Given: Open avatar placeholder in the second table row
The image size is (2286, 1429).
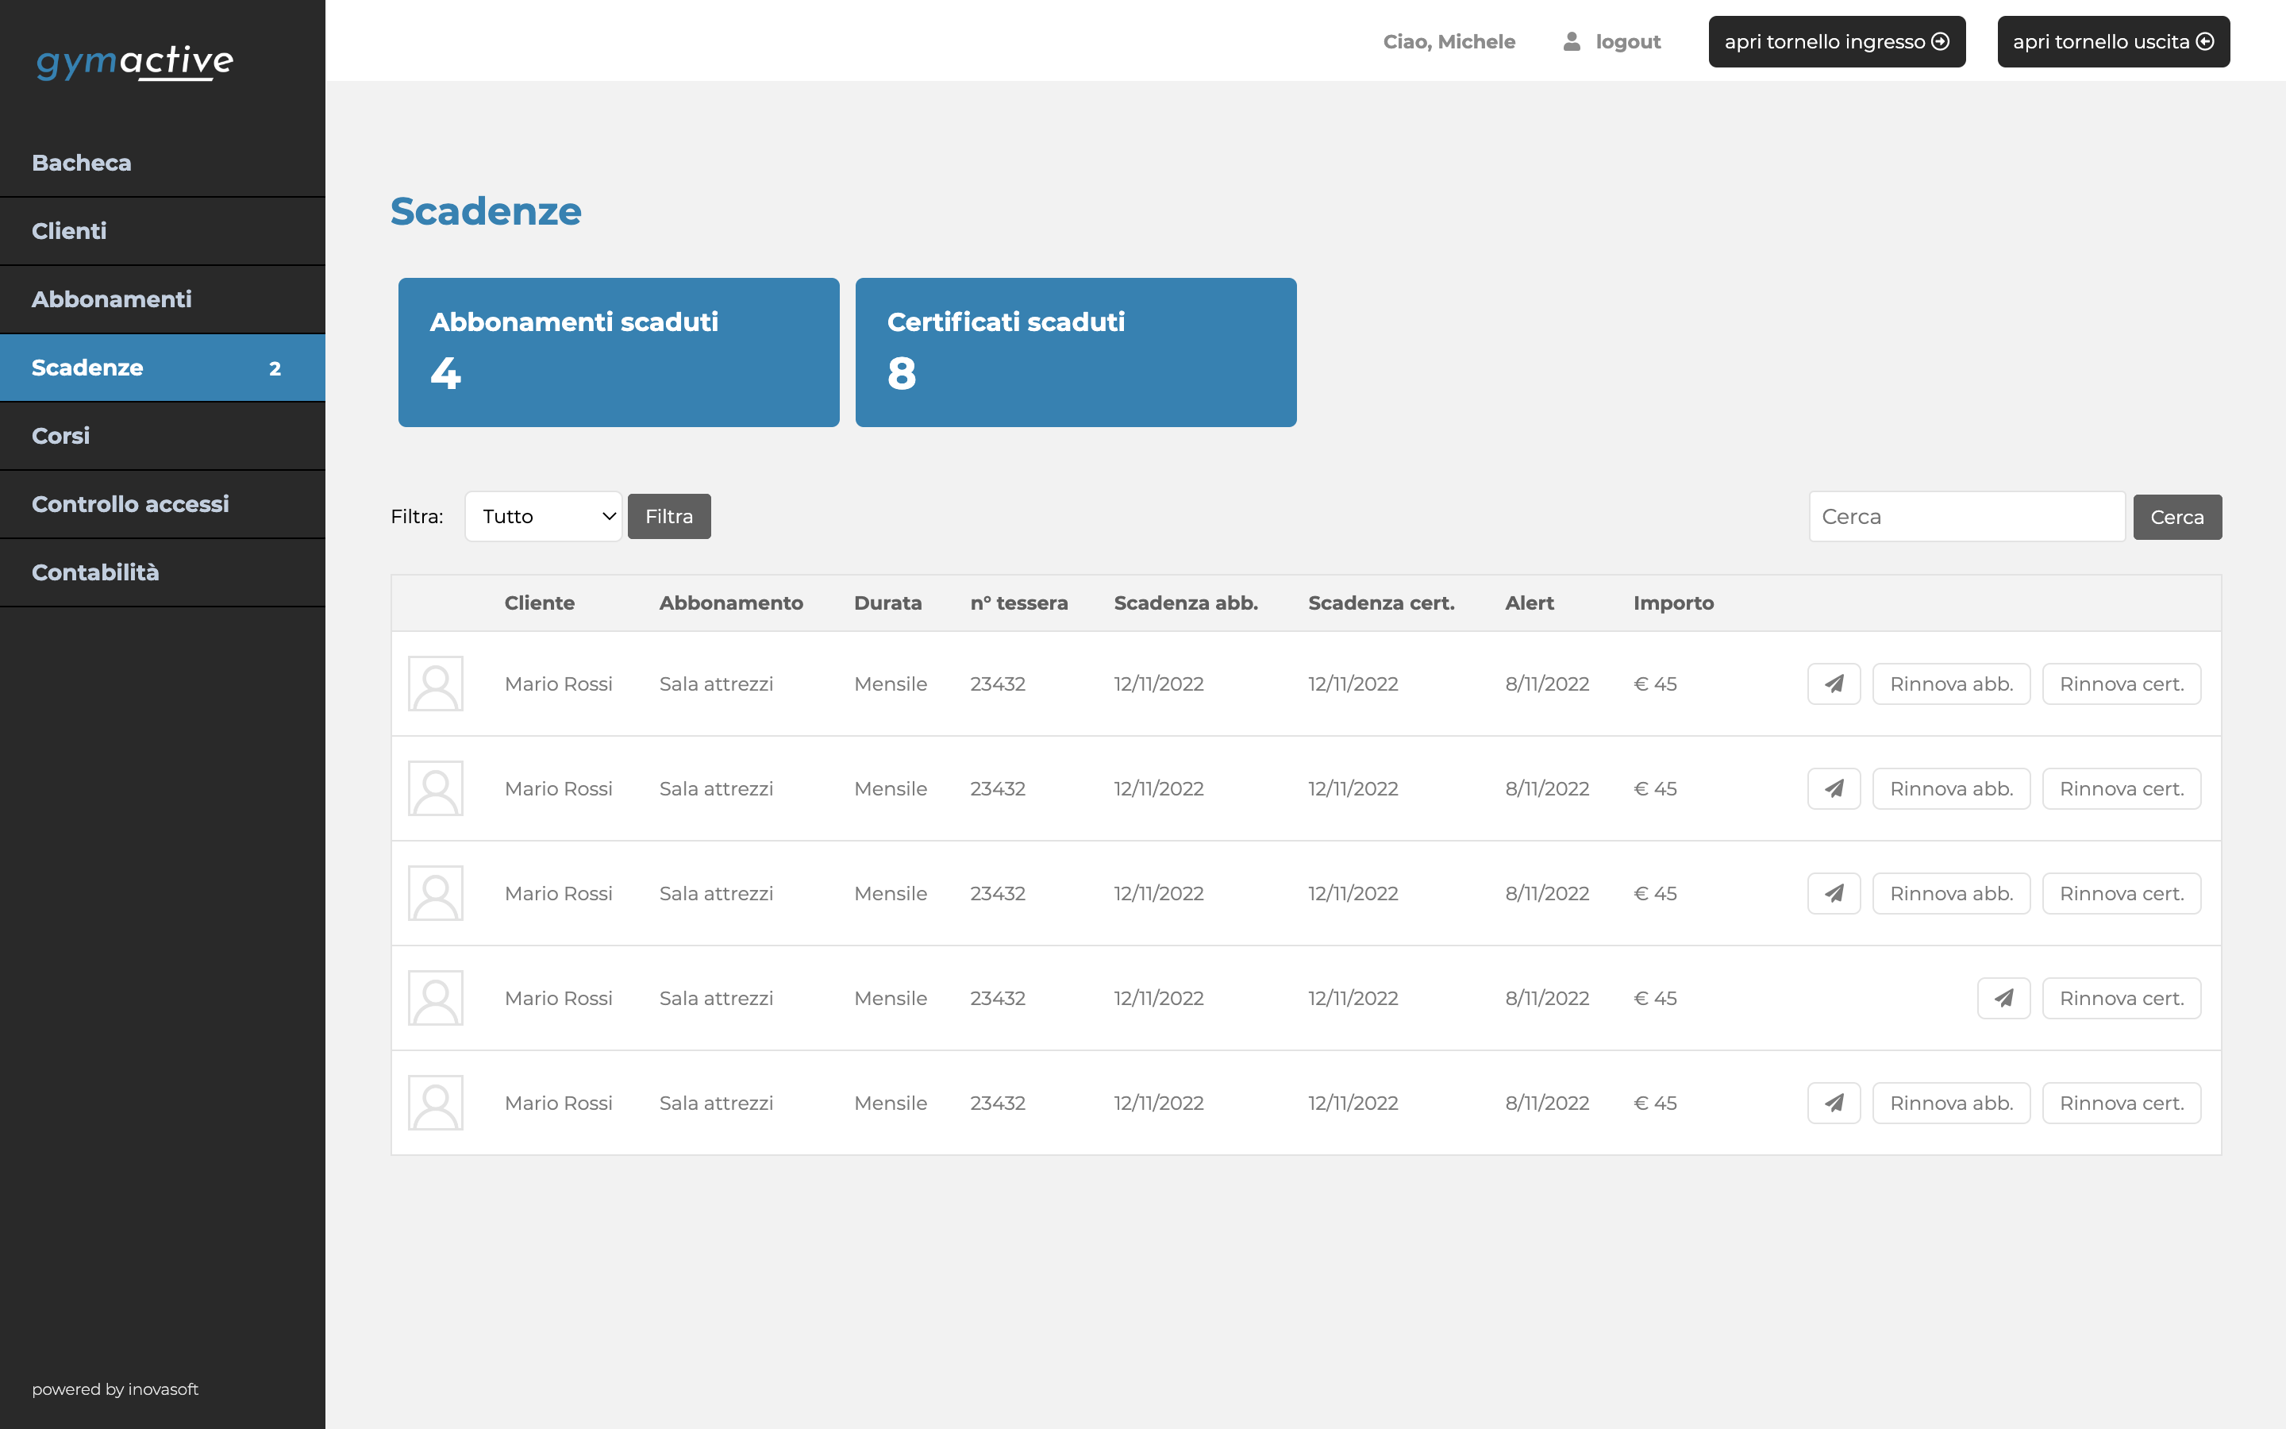Looking at the screenshot, I should click(x=436, y=789).
